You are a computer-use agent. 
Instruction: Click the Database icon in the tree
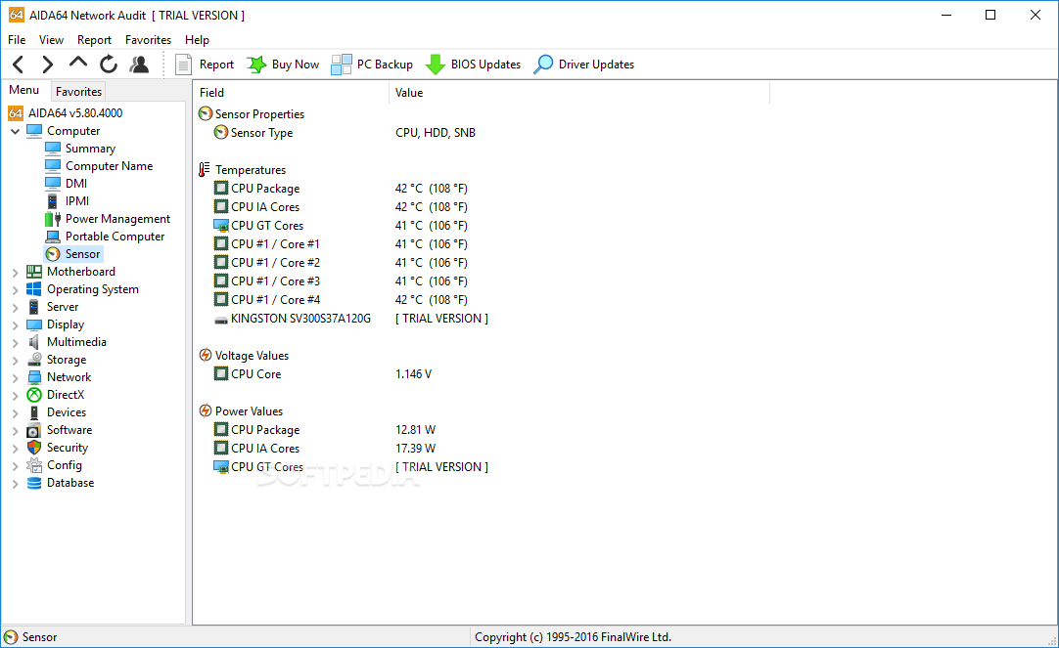click(x=34, y=483)
